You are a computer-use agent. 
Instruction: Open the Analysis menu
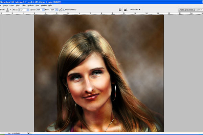[x=30, y=5]
